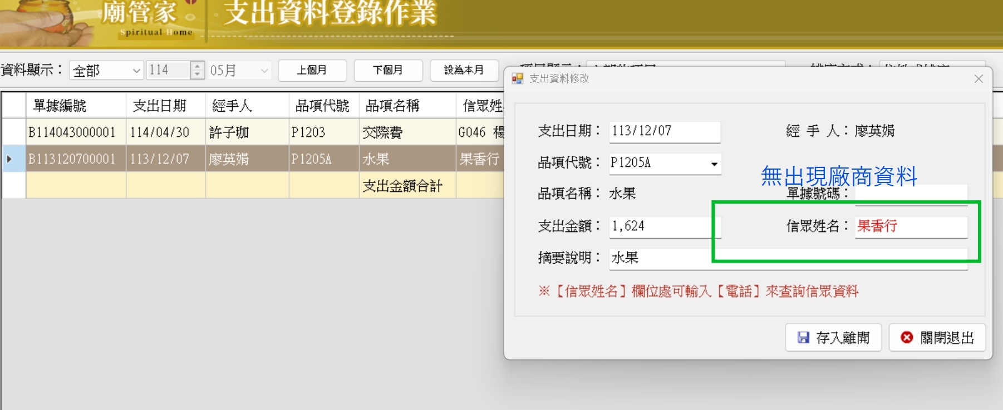
Task: Click the P1205A cell in the table
Action: click(x=324, y=159)
